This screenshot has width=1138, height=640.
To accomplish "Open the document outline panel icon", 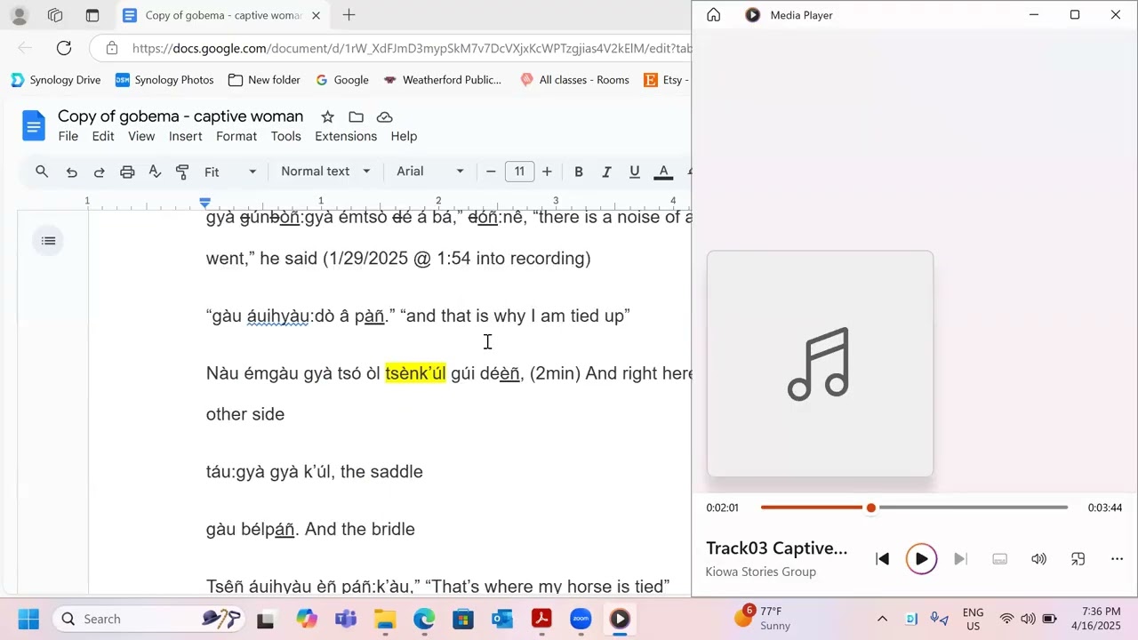I will click(49, 241).
